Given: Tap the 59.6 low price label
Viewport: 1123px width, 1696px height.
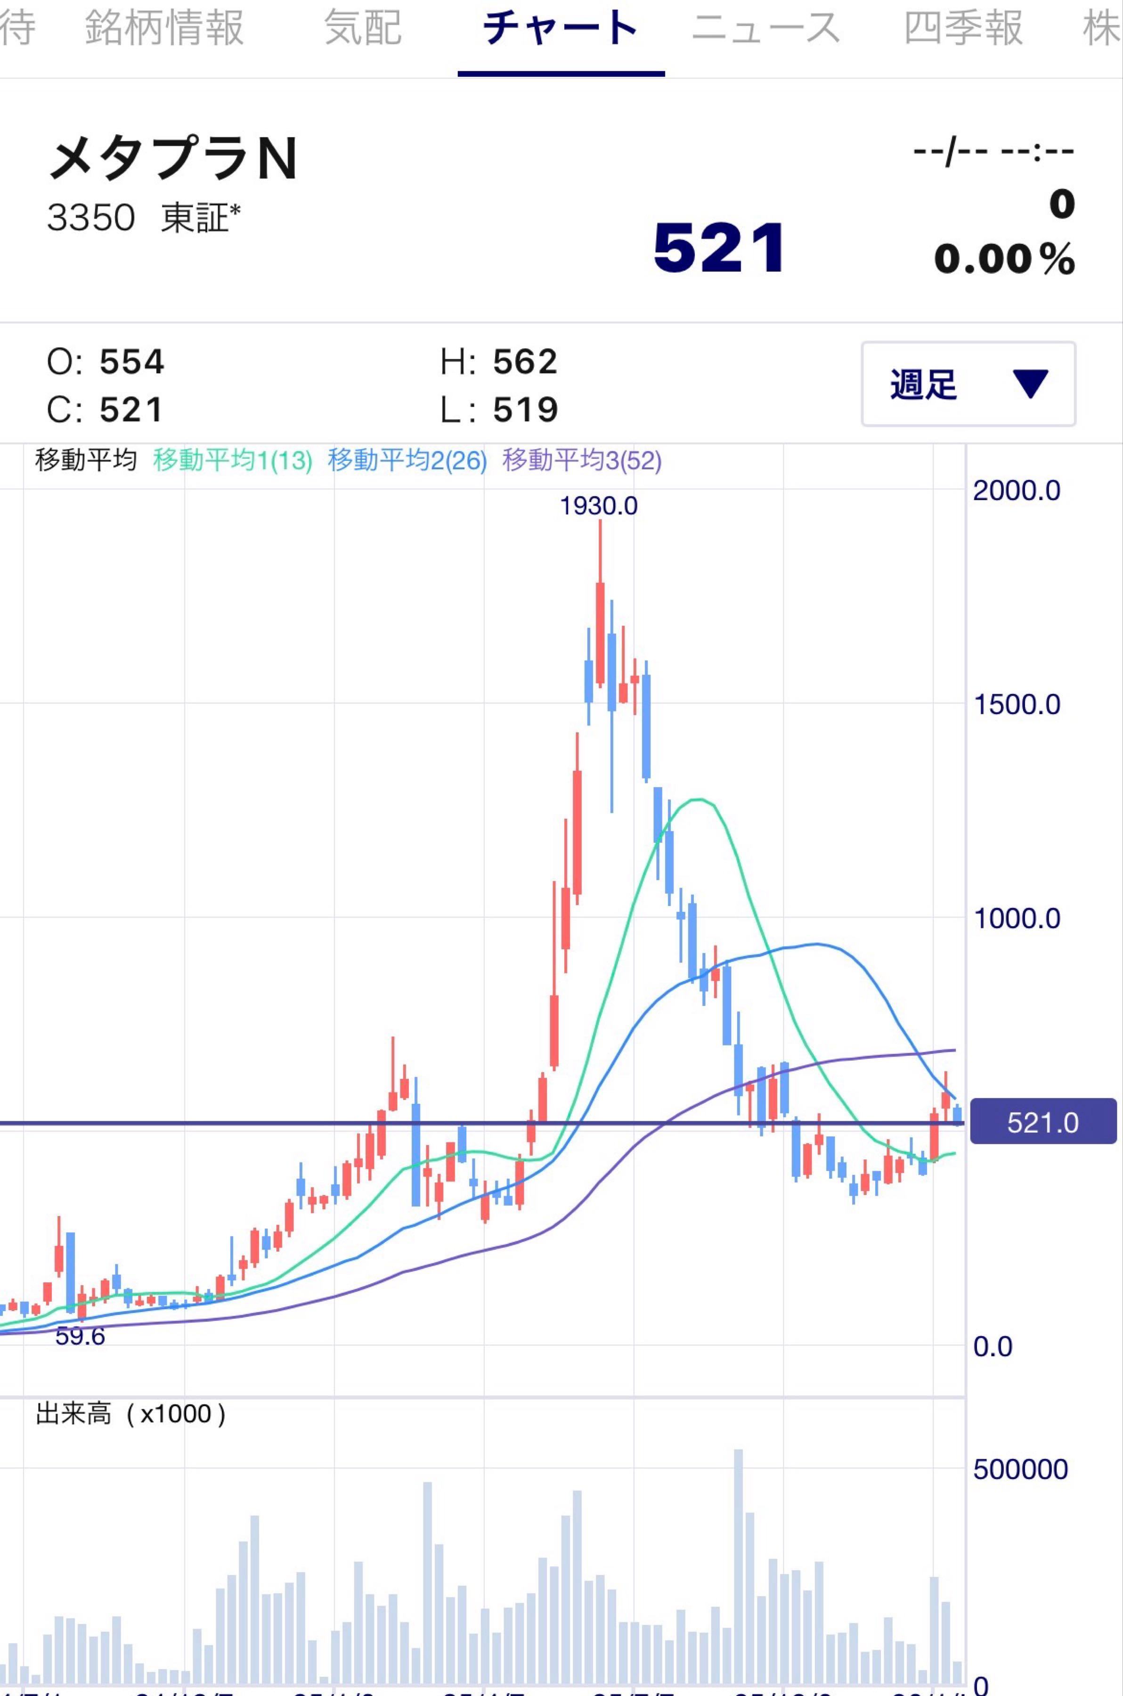Looking at the screenshot, I should click(x=80, y=1336).
